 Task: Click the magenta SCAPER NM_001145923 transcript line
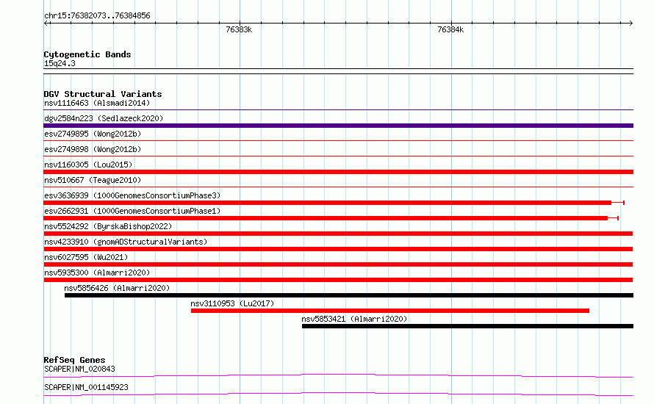(338, 394)
